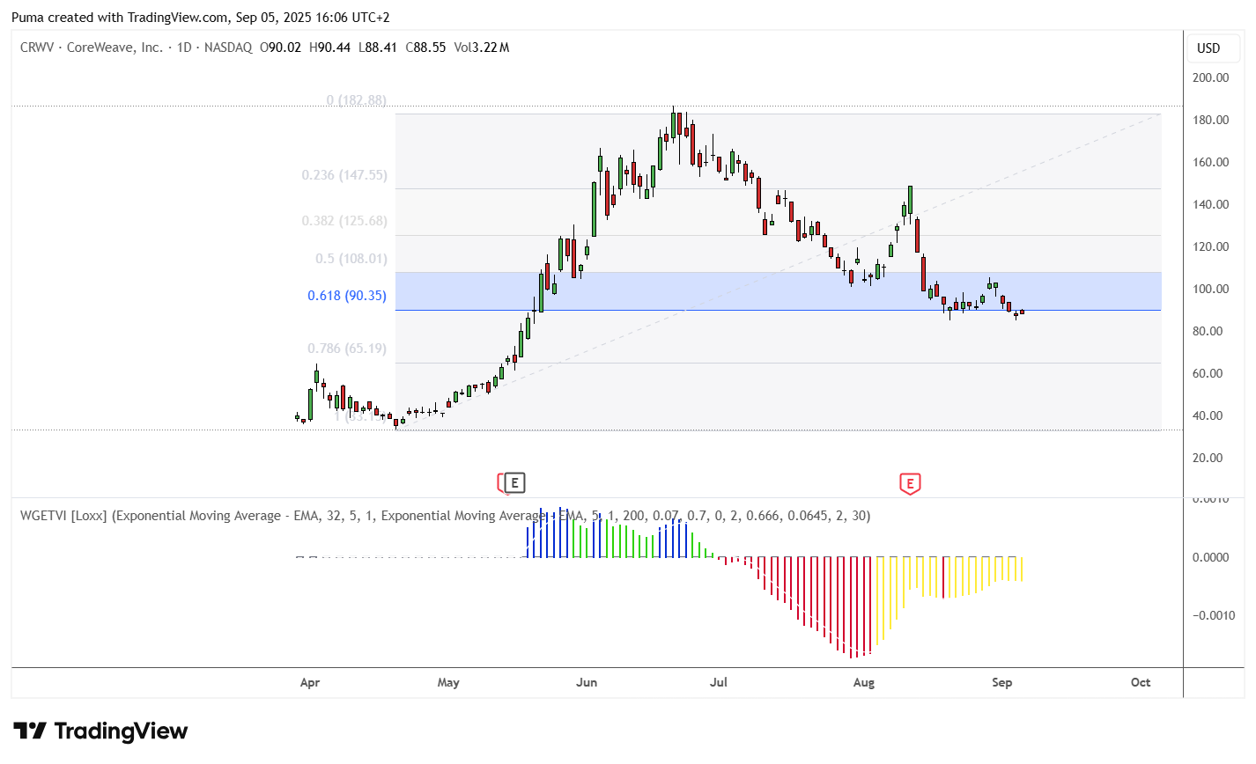Open the USD currency selector
The height and width of the screenshot is (764, 1256).
(x=1208, y=48)
